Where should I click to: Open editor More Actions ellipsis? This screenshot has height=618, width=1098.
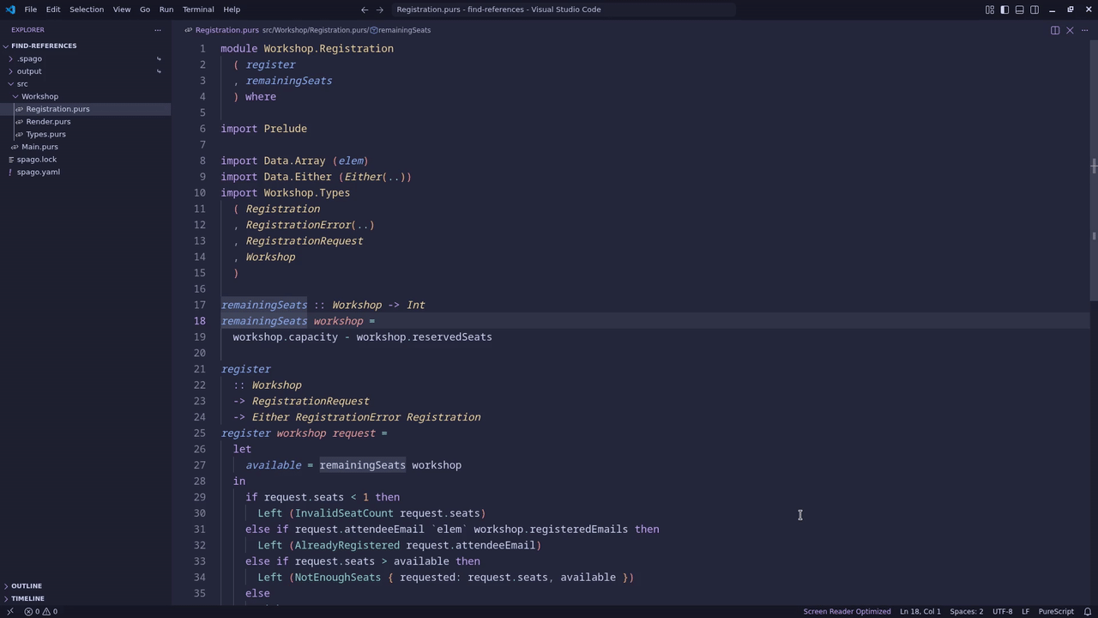coord(1084,30)
